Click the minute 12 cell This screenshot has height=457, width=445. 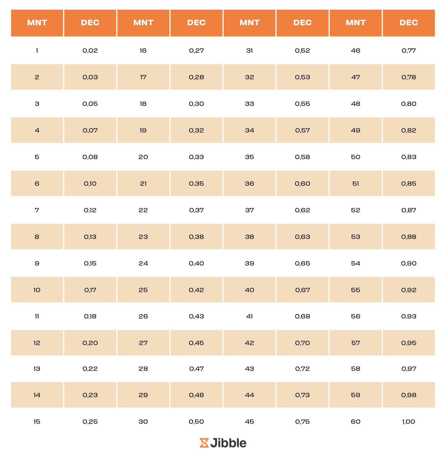click(37, 343)
